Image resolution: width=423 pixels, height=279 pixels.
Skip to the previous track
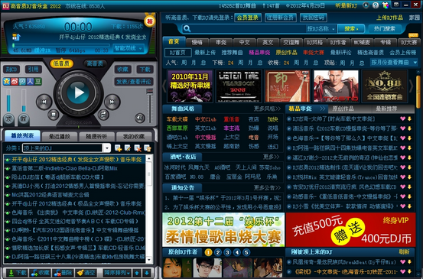(x=44, y=102)
